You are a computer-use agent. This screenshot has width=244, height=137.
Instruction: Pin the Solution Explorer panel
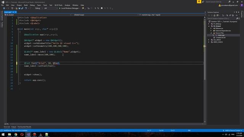coord(236,12)
